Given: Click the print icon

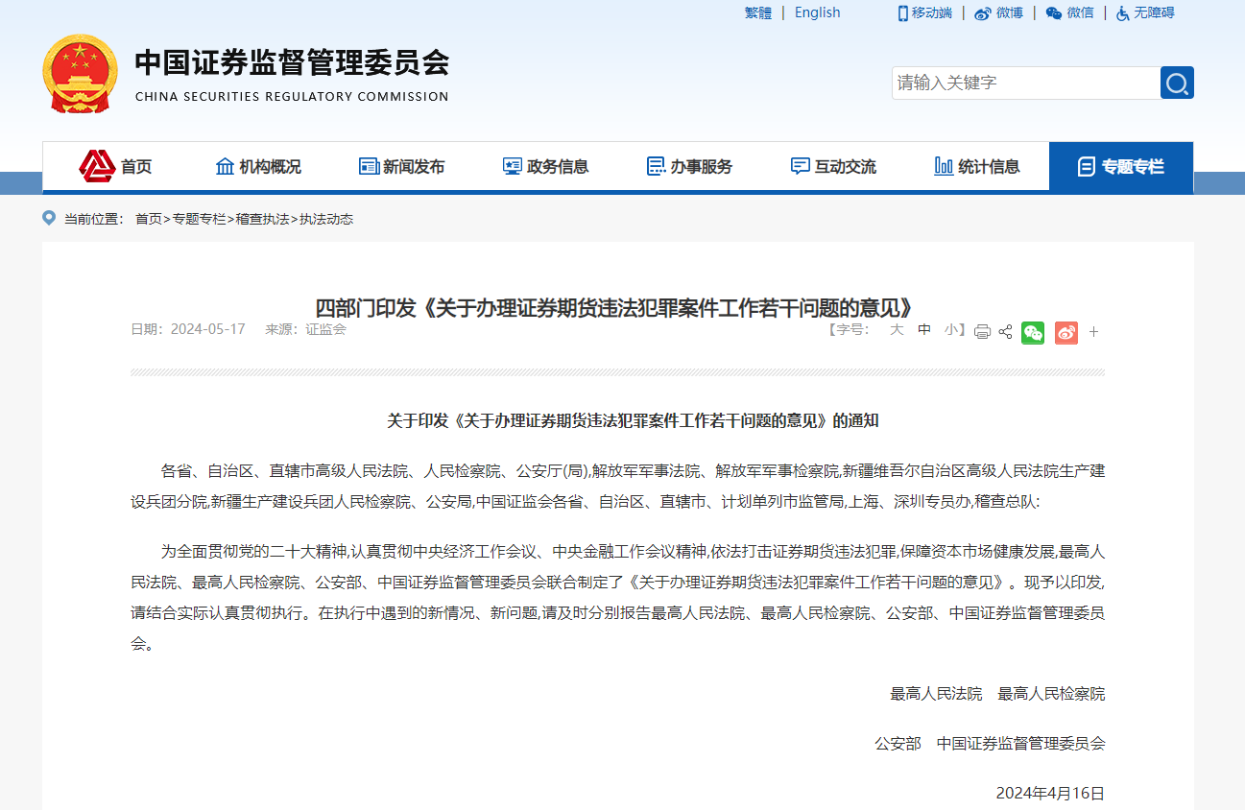Looking at the screenshot, I should click(982, 332).
